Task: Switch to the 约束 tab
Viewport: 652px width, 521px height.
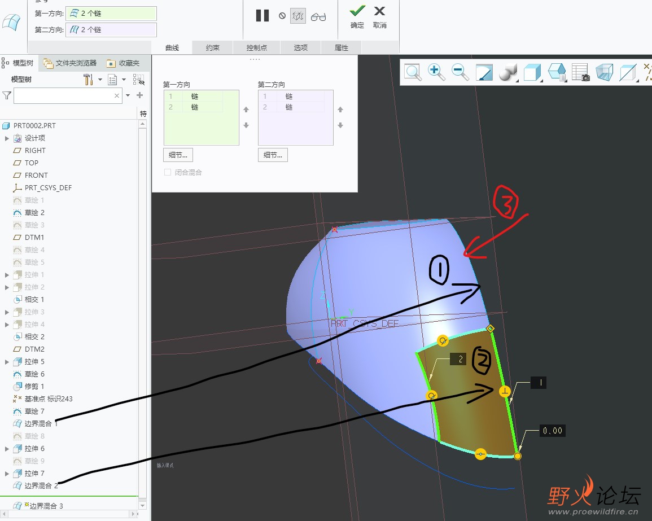Action: point(212,48)
